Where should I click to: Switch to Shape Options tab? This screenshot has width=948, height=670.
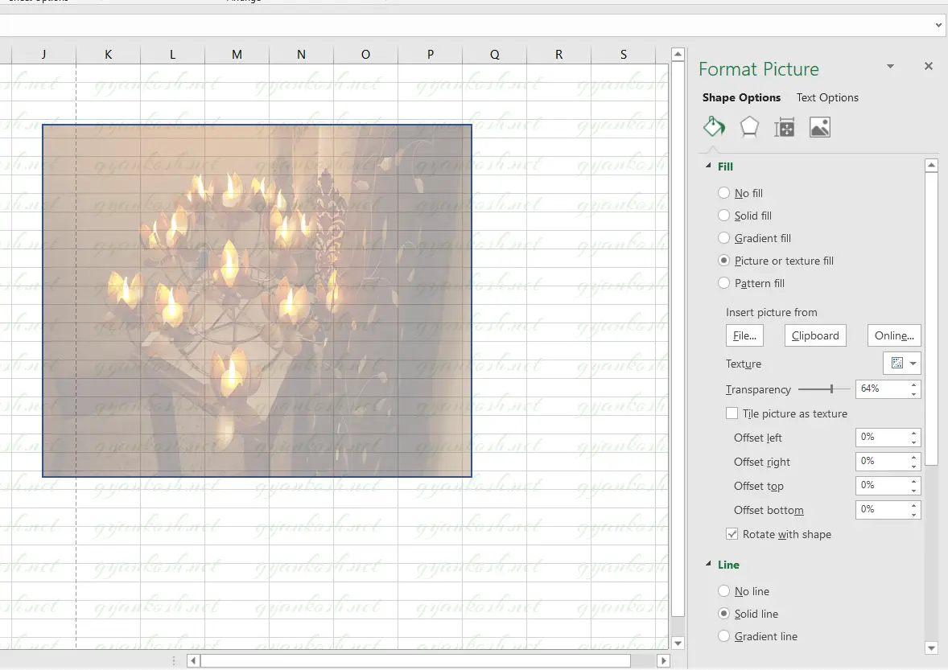pyautogui.click(x=741, y=97)
